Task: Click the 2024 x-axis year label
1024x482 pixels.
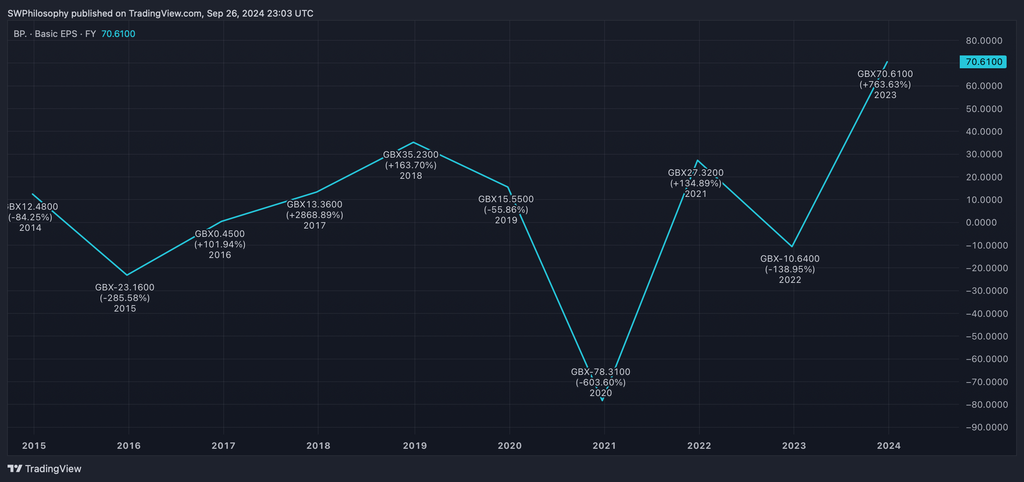Action: click(888, 445)
